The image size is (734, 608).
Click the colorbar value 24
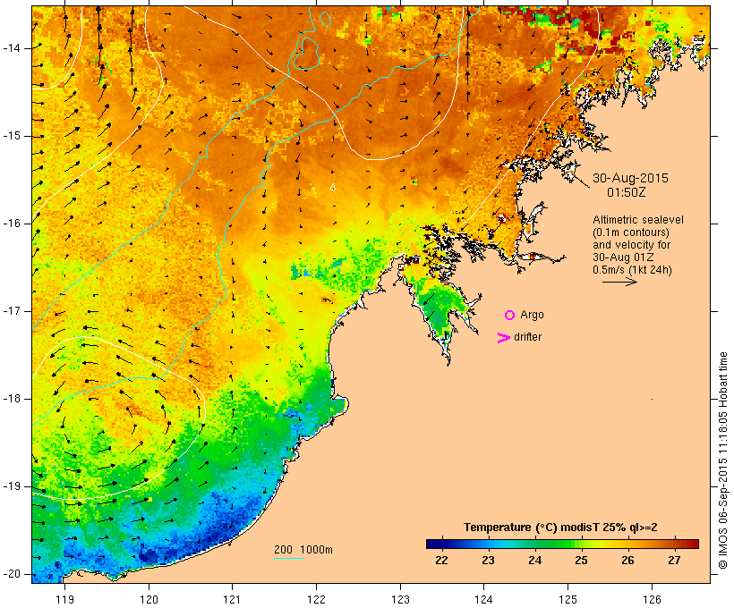534,561
